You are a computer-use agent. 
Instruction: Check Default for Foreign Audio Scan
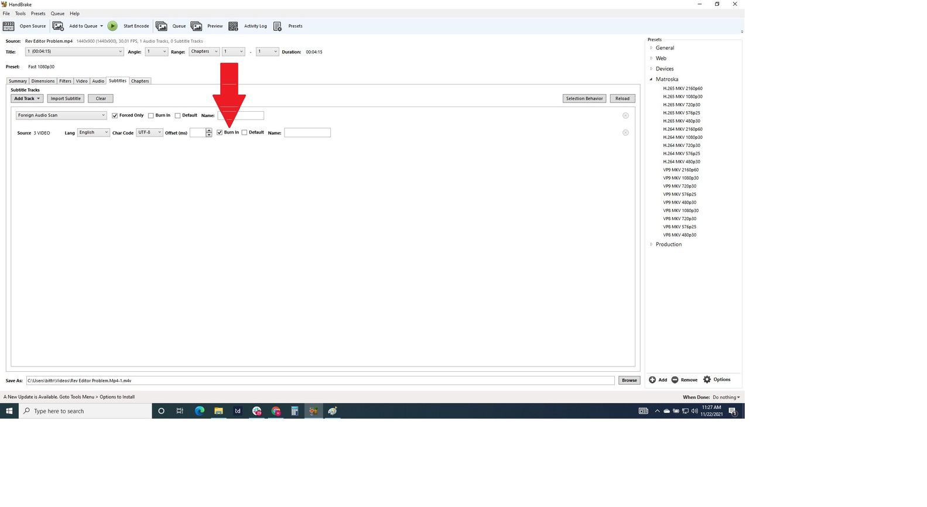pyautogui.click(x=177, y=115)
